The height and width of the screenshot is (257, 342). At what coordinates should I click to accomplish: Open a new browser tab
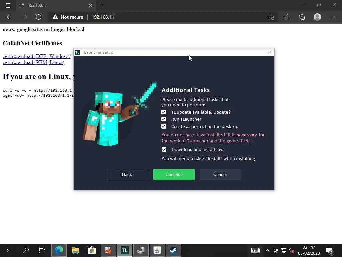tap(102, 5)
